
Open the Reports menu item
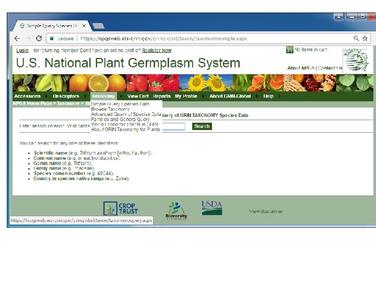161,96
